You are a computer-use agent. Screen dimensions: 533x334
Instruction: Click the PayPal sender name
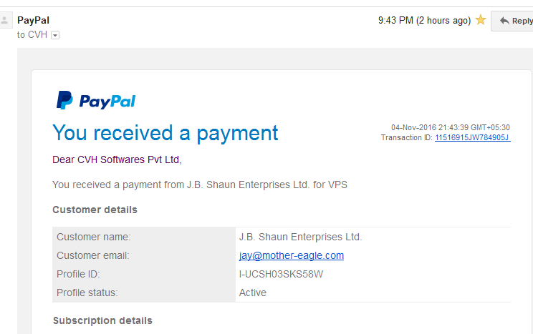click(33, 20)
